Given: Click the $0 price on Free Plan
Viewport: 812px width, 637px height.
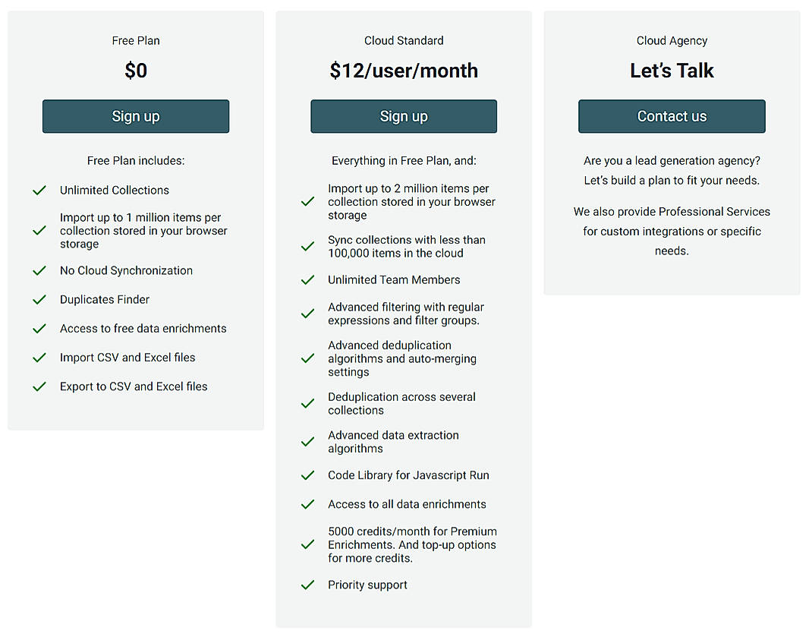Looking at the screenshot, I should (136, 71).
